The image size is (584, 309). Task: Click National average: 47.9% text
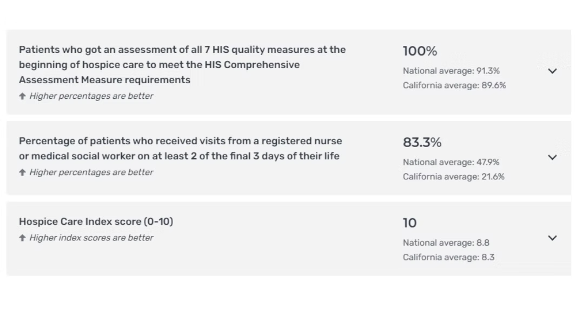(x=451, y=162)
